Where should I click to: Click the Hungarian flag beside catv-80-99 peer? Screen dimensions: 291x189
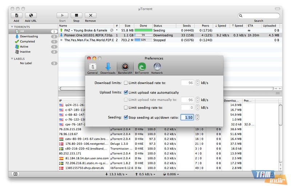(61, 139)
